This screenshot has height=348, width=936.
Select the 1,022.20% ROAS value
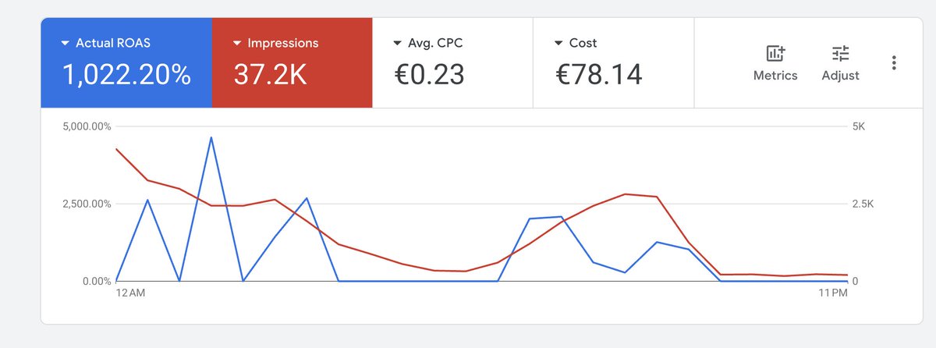point(126,74)
